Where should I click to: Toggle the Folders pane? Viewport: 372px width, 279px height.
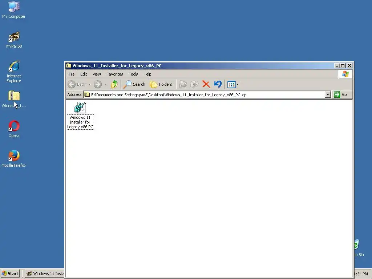tap(161, 84)
